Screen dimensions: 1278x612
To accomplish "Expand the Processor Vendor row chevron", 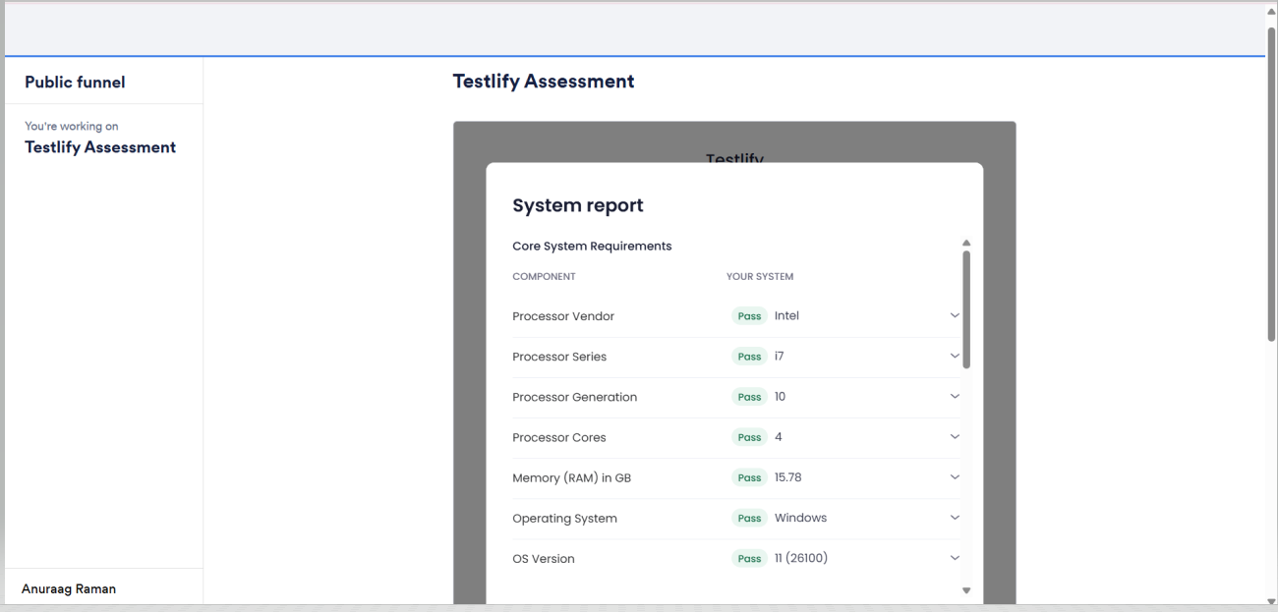I will coord(954,316).
